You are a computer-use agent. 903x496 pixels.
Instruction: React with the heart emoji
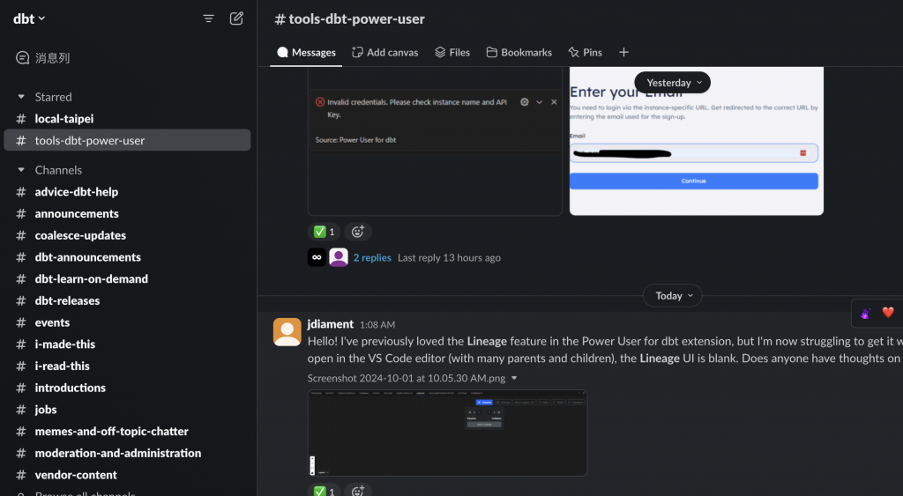click(888, 313)
